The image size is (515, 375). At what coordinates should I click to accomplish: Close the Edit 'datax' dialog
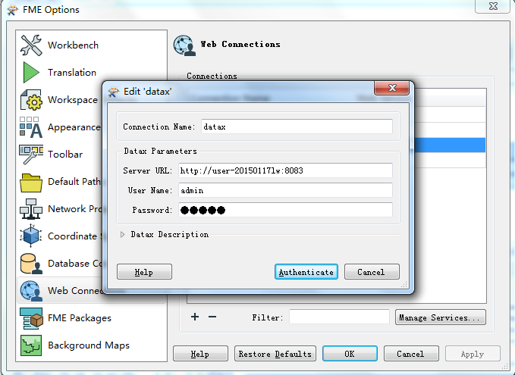[392, 88]
